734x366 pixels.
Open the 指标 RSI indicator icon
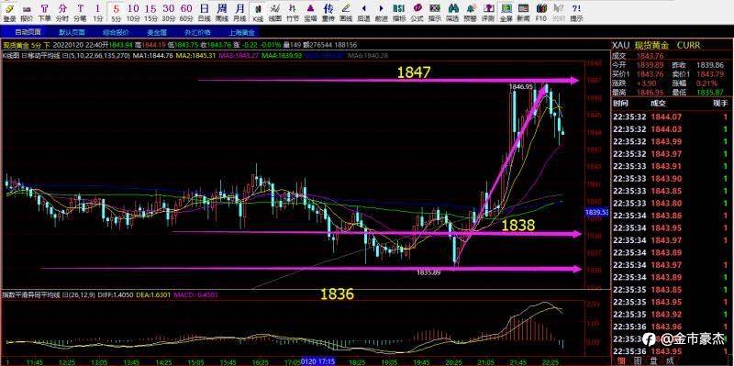coord(399,12)
